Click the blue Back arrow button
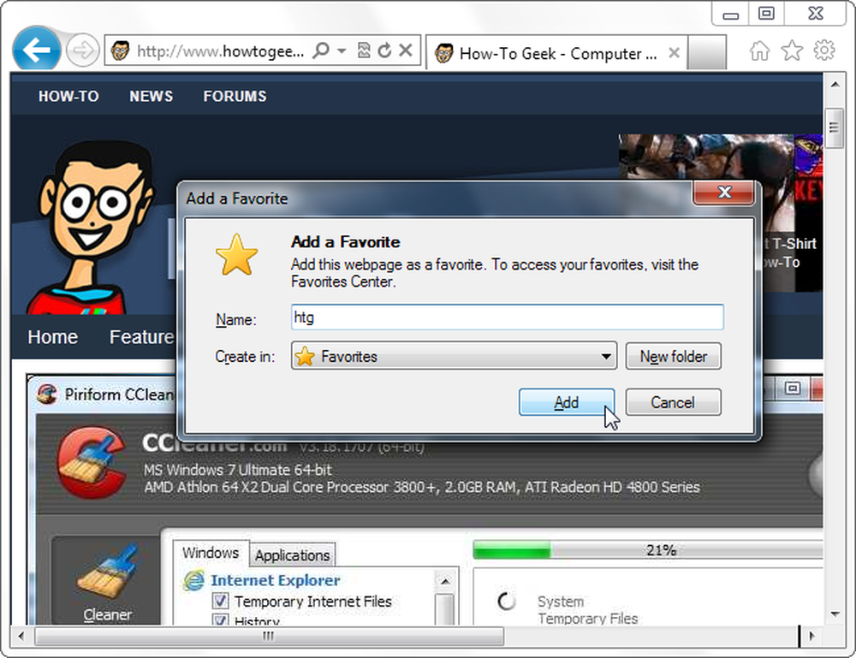The image size is (856, 658). (37, 50)
